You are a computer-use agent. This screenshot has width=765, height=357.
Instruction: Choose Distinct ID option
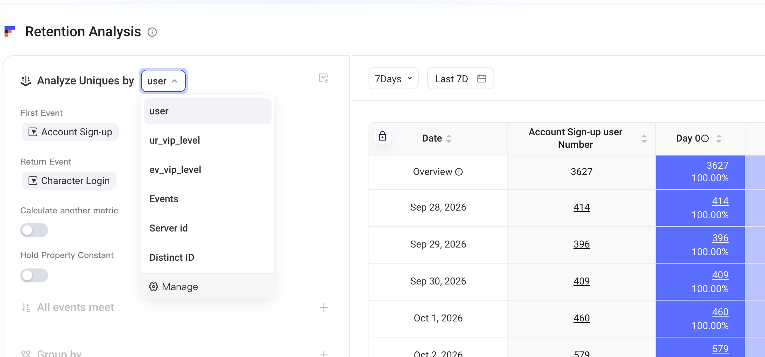point(208,257)
